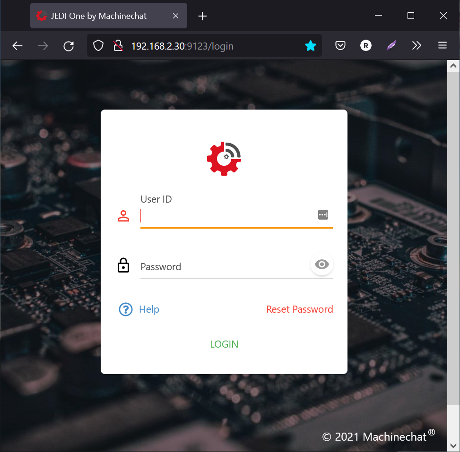Screen dimensions: 460x452
Task: Click the Reset Password link
Action: 299,309
